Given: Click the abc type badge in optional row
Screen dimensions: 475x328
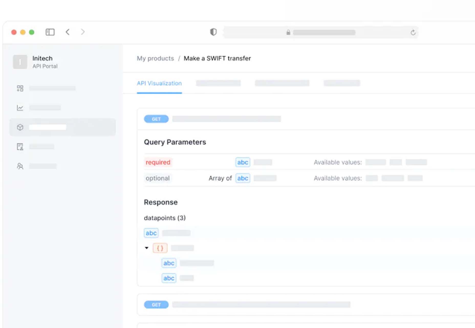Looking at the screenshot, I should [x=243, y=178].
